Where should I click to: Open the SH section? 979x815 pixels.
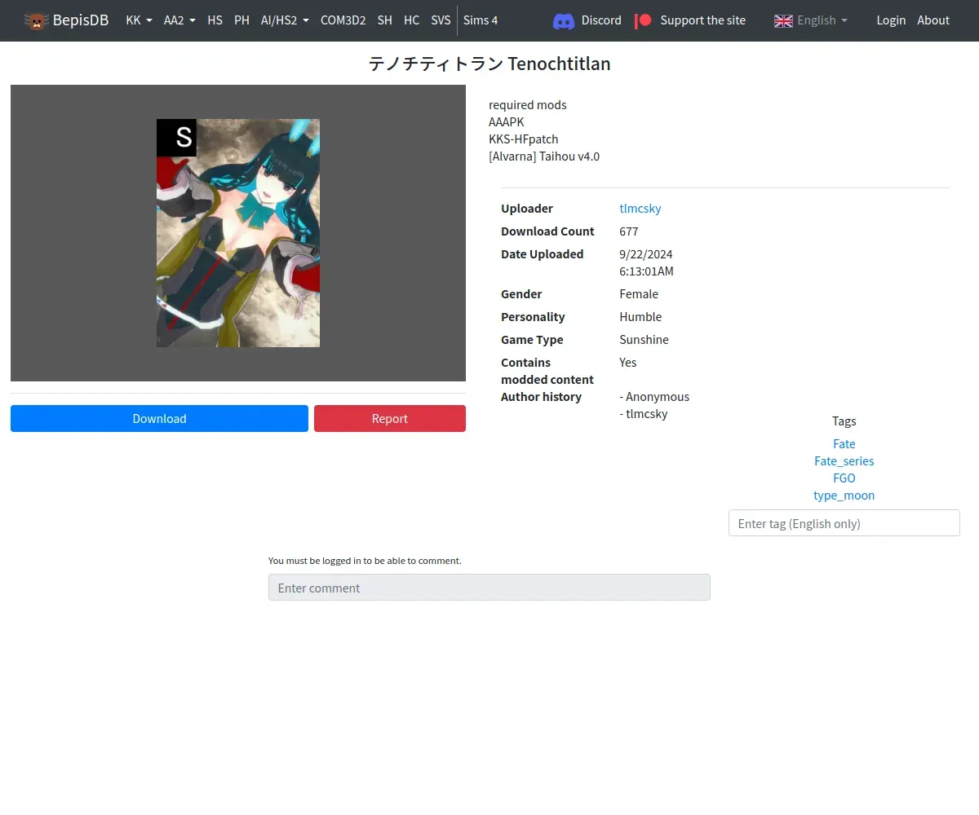(x=385, y=20)
